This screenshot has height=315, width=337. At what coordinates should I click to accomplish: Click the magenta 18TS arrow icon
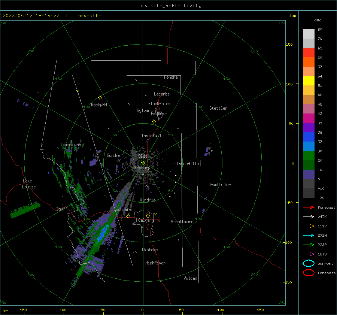coord(309,254)
